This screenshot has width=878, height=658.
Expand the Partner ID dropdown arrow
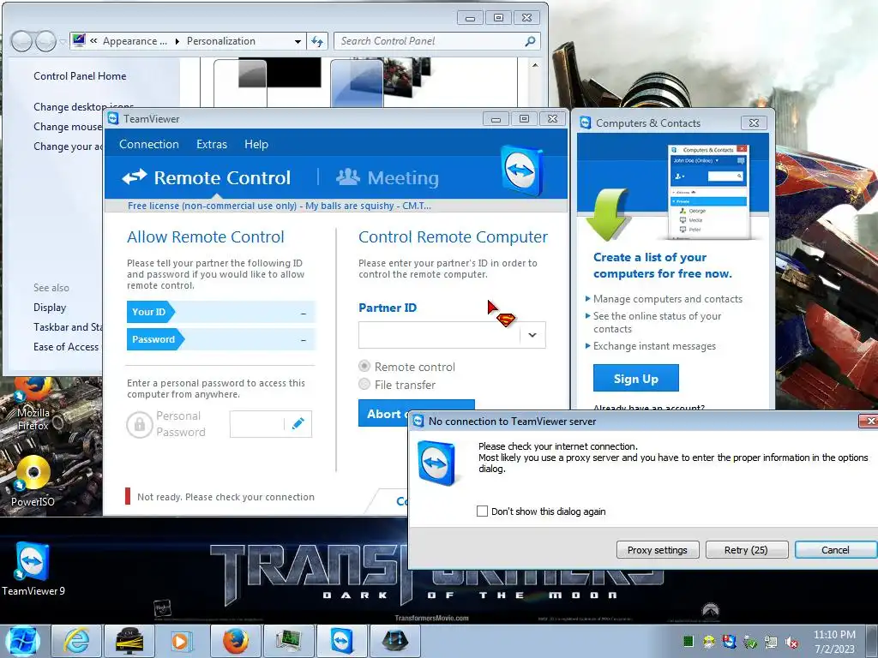[x=532, y=335]
